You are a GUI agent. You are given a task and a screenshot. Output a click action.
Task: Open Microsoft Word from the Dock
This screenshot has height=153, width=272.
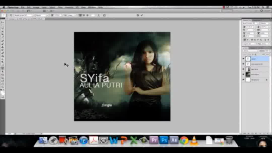pos(113,140)
